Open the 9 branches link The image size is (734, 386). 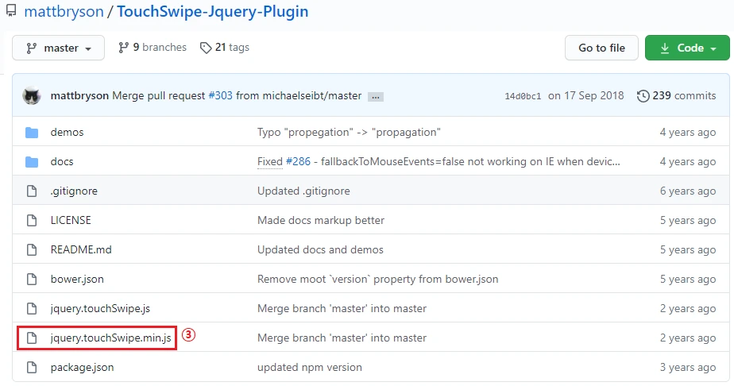click(153, 47)
